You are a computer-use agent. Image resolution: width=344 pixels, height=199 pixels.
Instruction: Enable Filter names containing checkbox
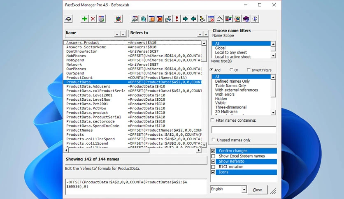(x=212, y=120)
